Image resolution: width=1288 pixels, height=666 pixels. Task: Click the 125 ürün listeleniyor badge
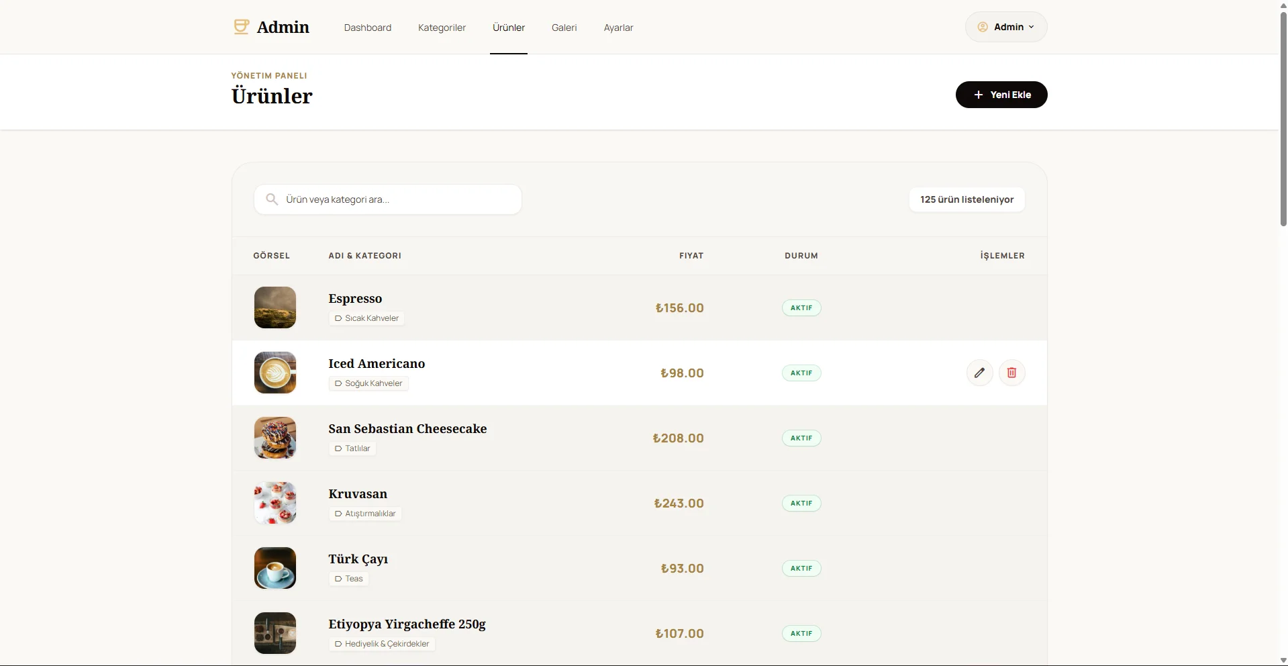(967, 199)
